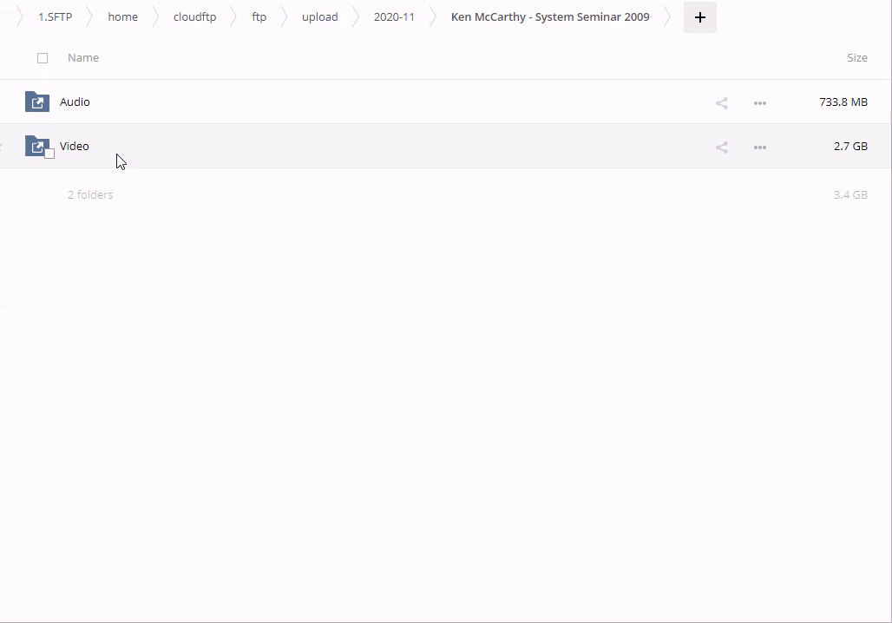Go to upload breadcrumb folder
Viewport: 892px width, 623px height.
tap(319, 17)
